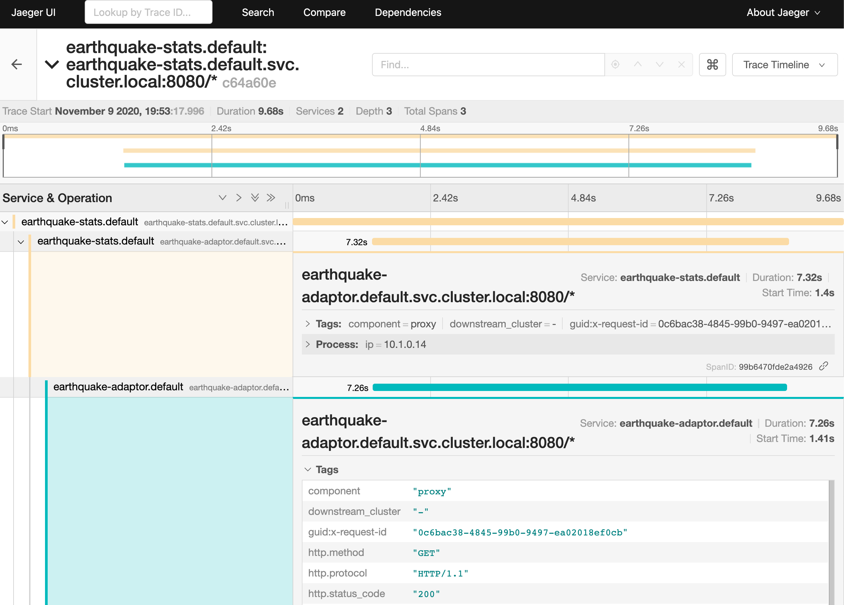844x605 pixels.
Task: Click Duration 9.68s in trace summary
Action: tap(250, 111)
